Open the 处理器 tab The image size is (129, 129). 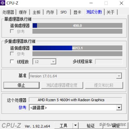coord(8,12)
